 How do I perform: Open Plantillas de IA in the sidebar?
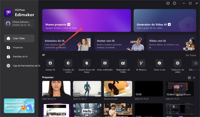19,56
